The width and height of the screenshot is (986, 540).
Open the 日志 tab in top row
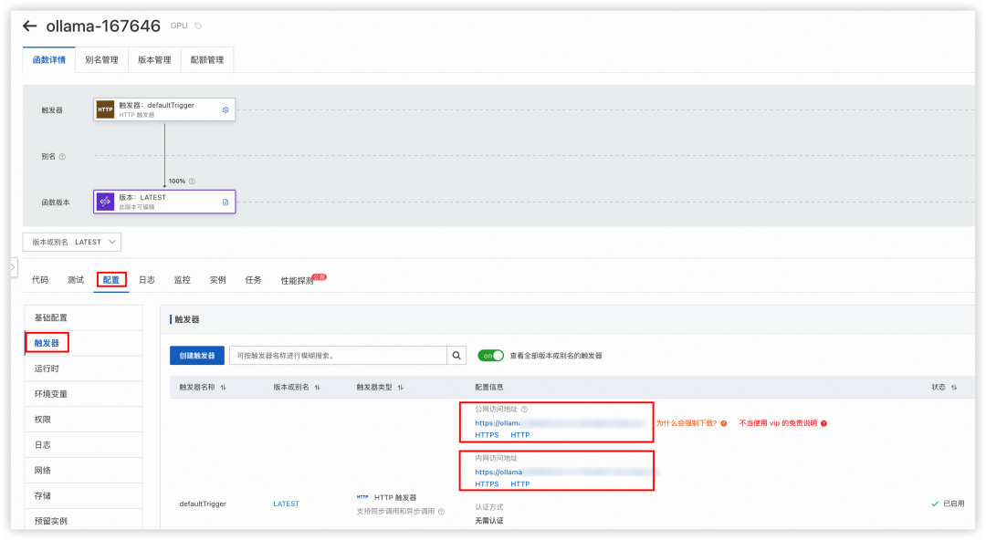click(x=146, y=280)
